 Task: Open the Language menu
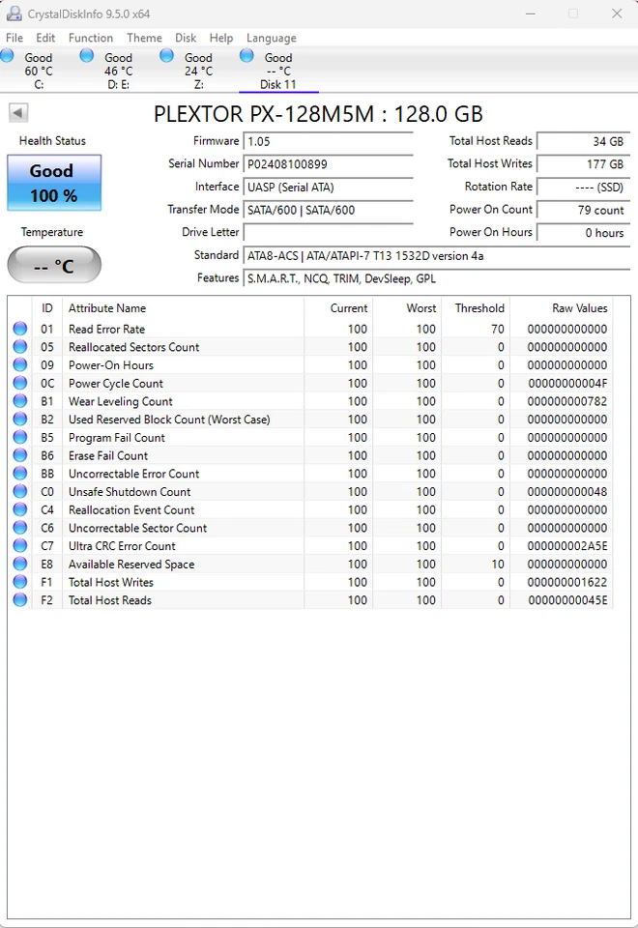tap(271, 38)
